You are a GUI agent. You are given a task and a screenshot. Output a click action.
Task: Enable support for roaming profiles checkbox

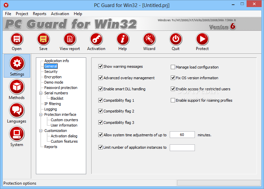(x=173, y=100)
